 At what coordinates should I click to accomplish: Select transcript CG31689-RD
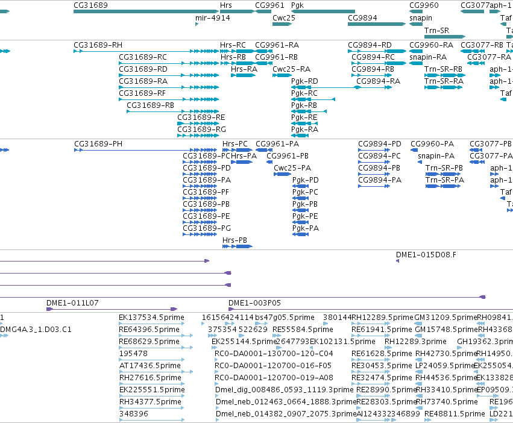tap(169, 75)
